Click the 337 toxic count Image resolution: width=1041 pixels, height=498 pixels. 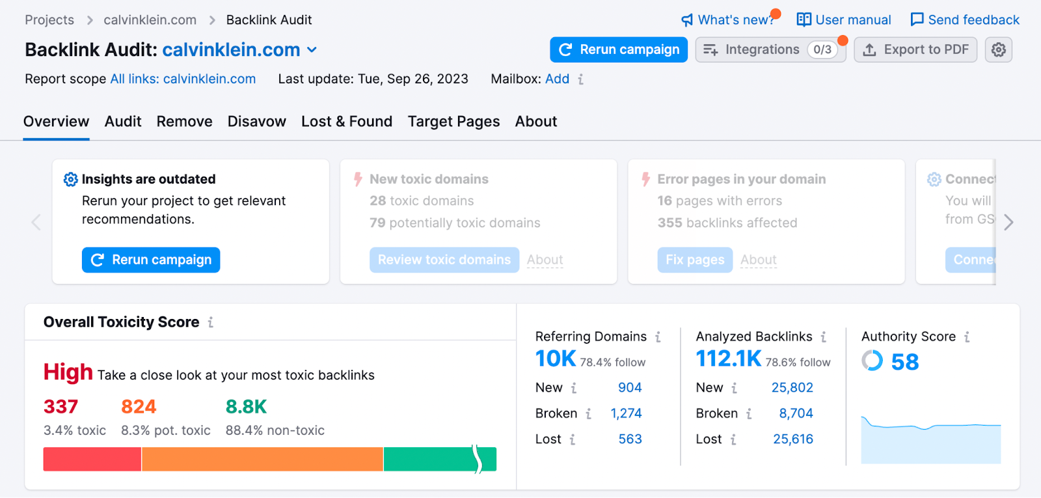tap(61, 407)
